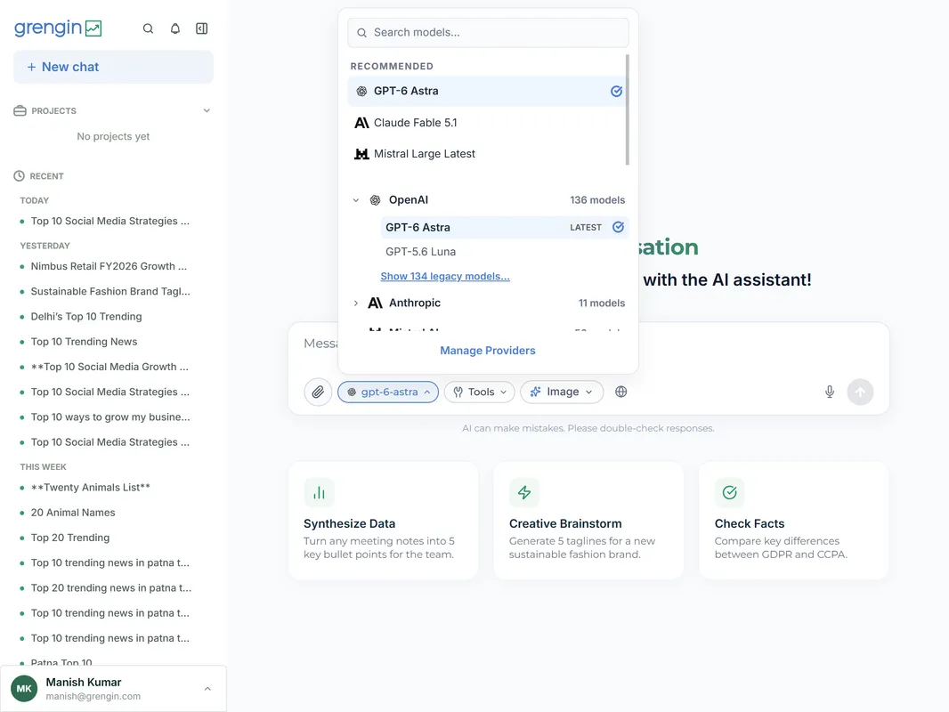949x712 pixels.
Task: Open Nimbus Retail FY2026 Growth chat
Action: click(x=109, y=266)
